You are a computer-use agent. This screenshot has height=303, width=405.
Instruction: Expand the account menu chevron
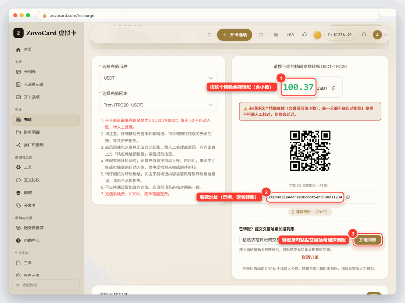coord(385,35)
